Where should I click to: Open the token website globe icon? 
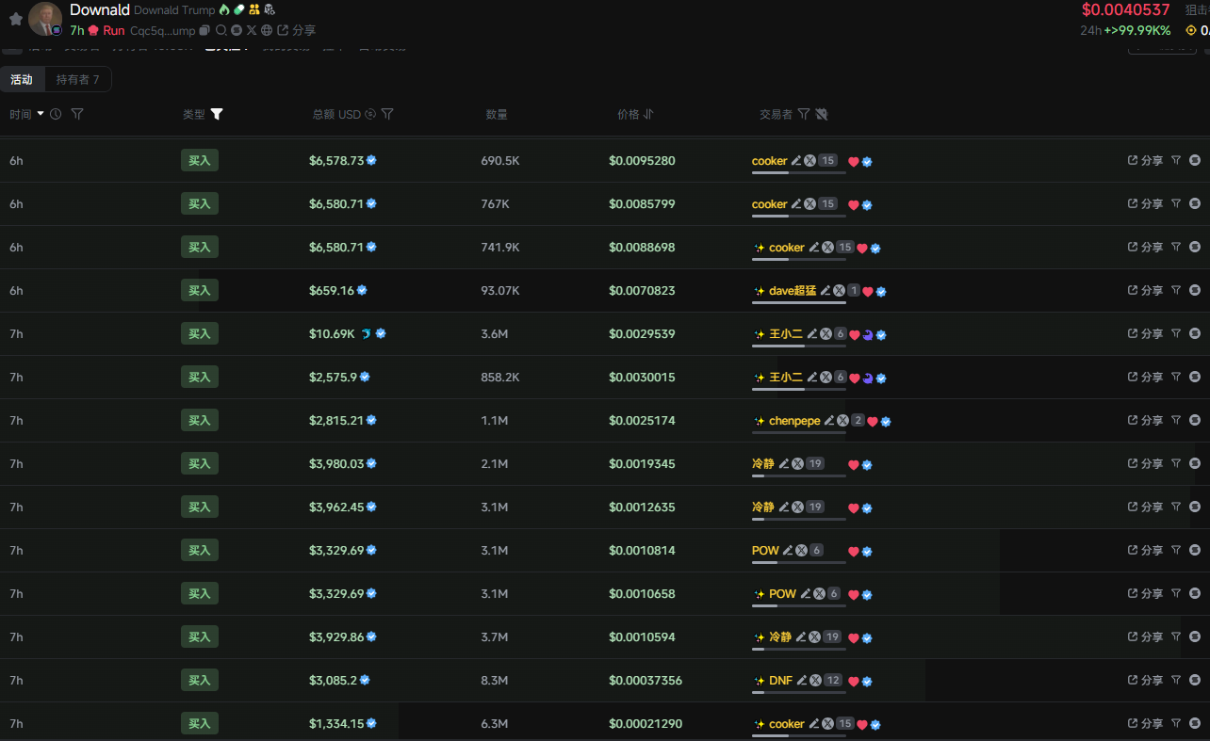pyautogui.click(x=267, y=31)
